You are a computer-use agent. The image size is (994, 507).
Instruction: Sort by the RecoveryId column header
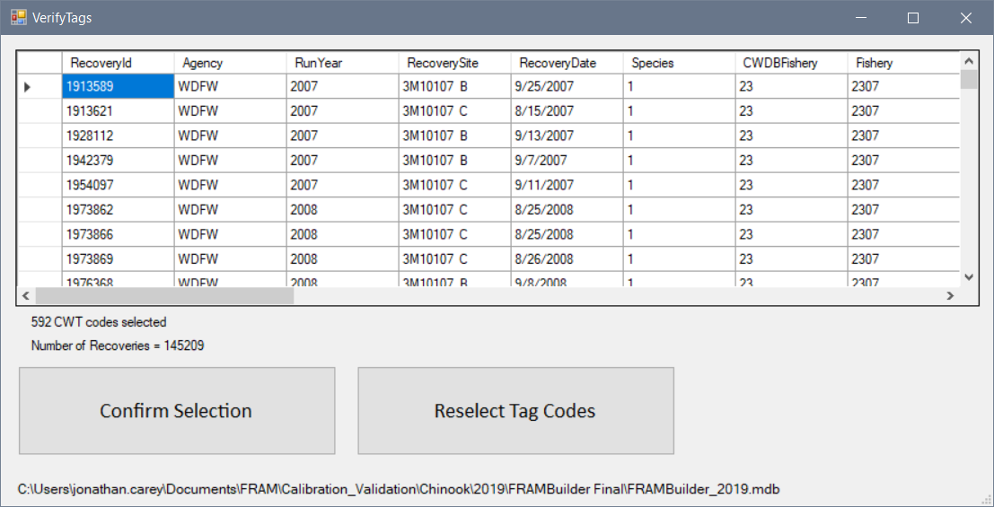(118, 63)
